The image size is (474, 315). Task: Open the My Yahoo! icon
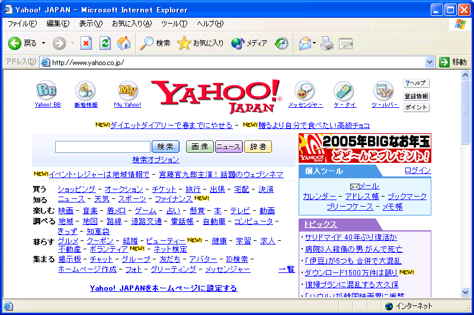coord(127,91)
